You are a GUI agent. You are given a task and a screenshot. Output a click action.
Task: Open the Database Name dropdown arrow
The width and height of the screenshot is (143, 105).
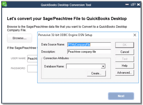[x=103, y=66]
